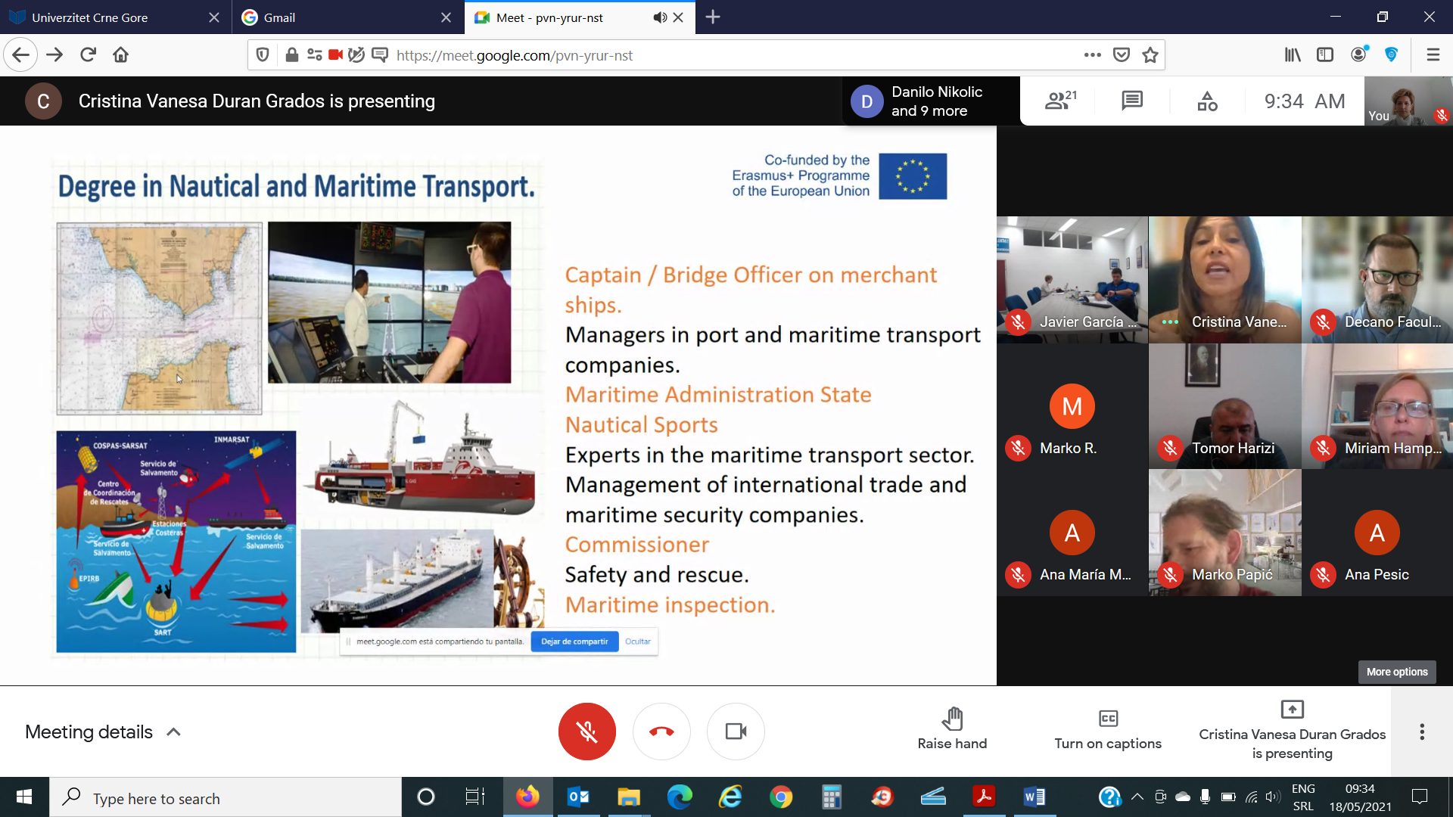Viewport: 1453px width, 817px height.
Task: Select Decano Facul video tile
Action: [1377, 280]
